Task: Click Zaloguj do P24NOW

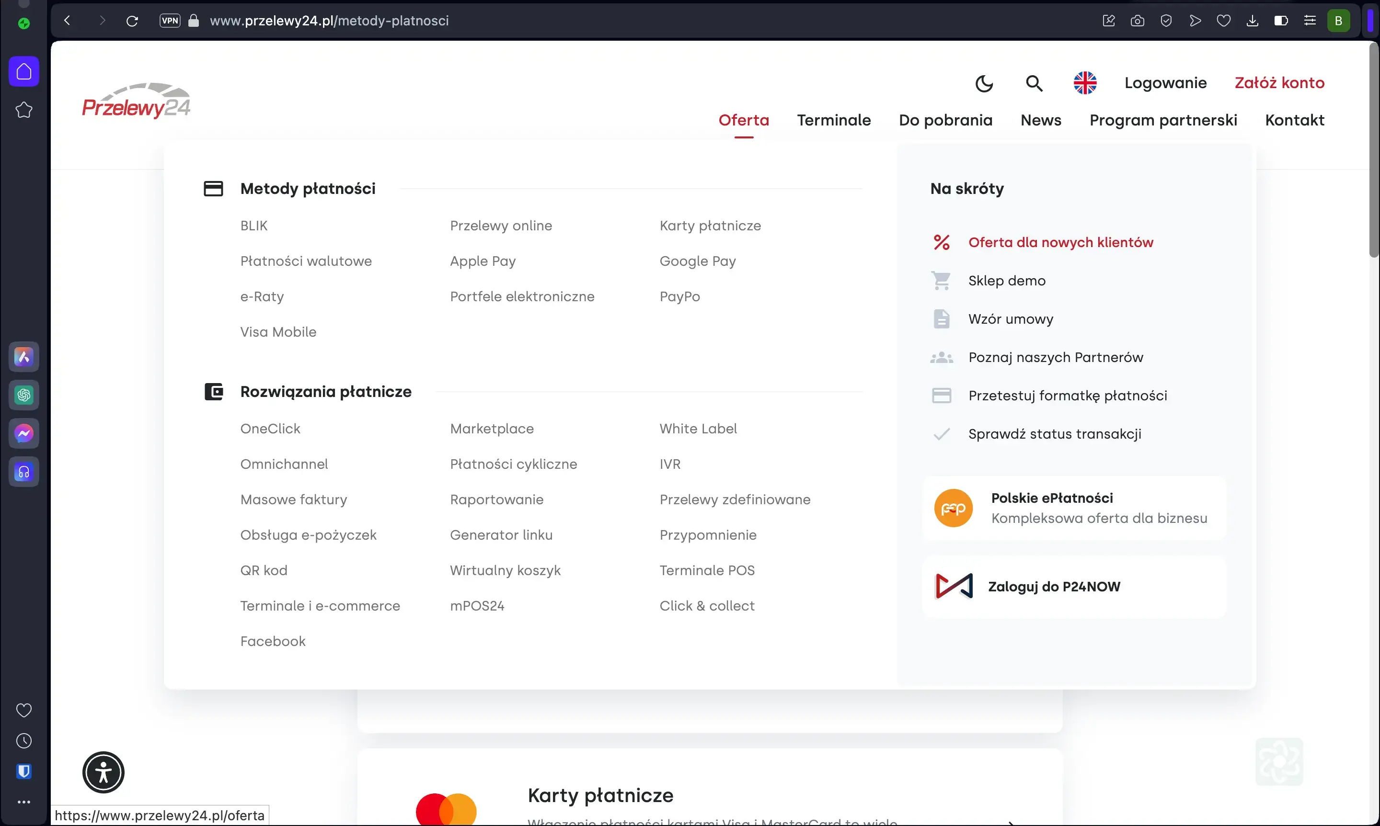Action: coord(1074,587)
